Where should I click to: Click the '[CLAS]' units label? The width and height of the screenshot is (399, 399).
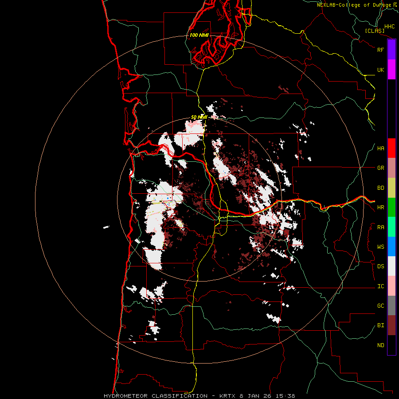coord(375,31)
